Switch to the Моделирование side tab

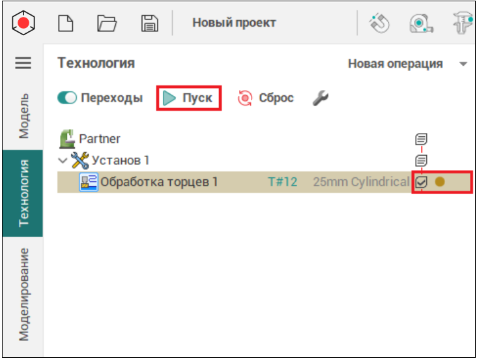23,293
